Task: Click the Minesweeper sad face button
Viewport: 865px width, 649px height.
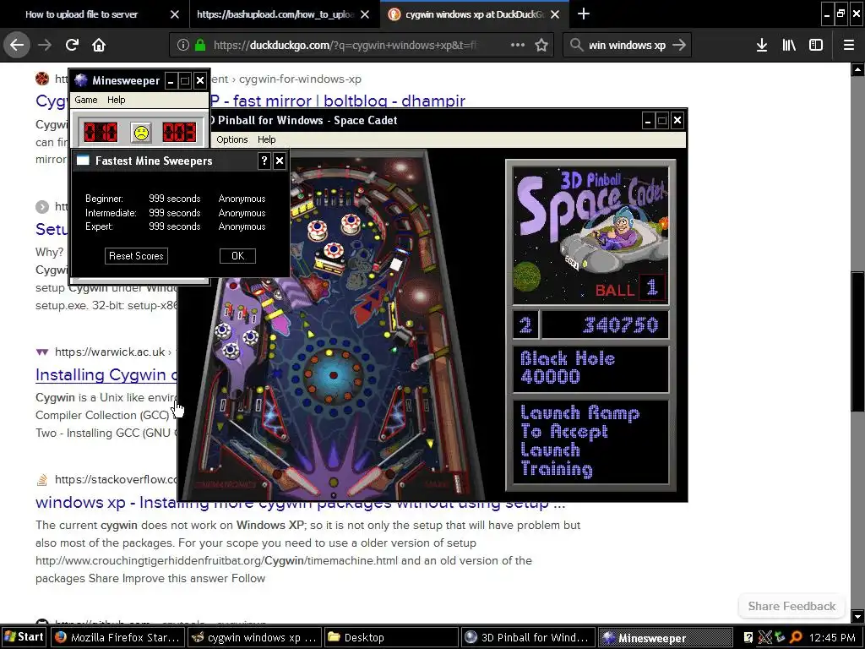Action: click(141, 133)
